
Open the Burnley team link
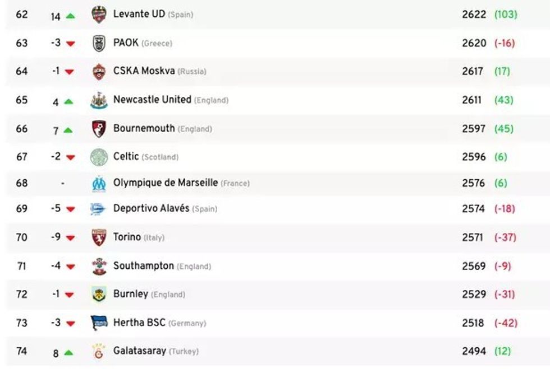[130, 294]
